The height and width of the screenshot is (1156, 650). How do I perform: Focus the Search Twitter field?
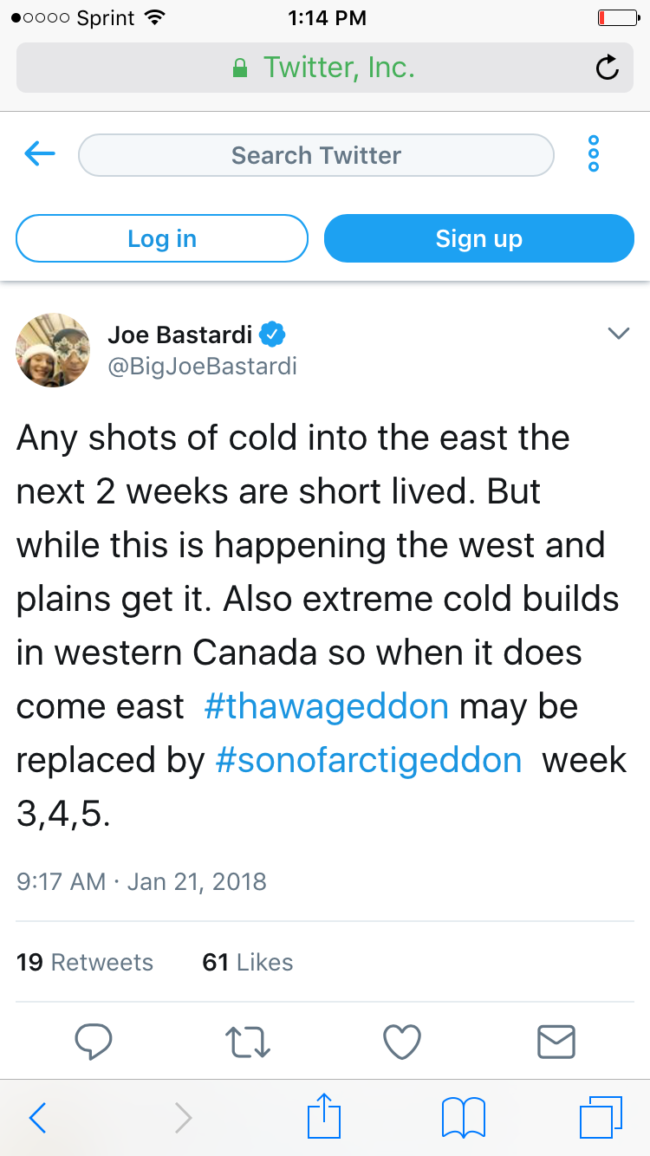316,155
